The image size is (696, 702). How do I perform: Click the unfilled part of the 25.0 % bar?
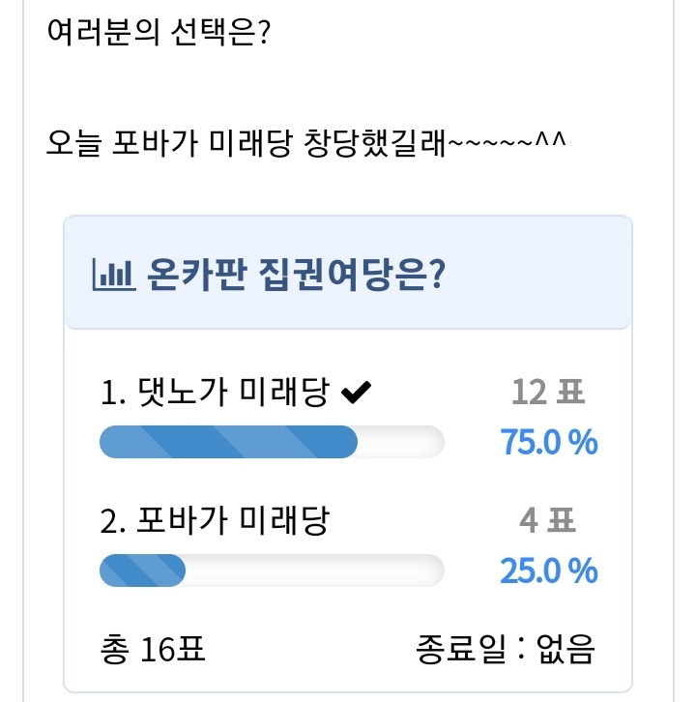314,570
